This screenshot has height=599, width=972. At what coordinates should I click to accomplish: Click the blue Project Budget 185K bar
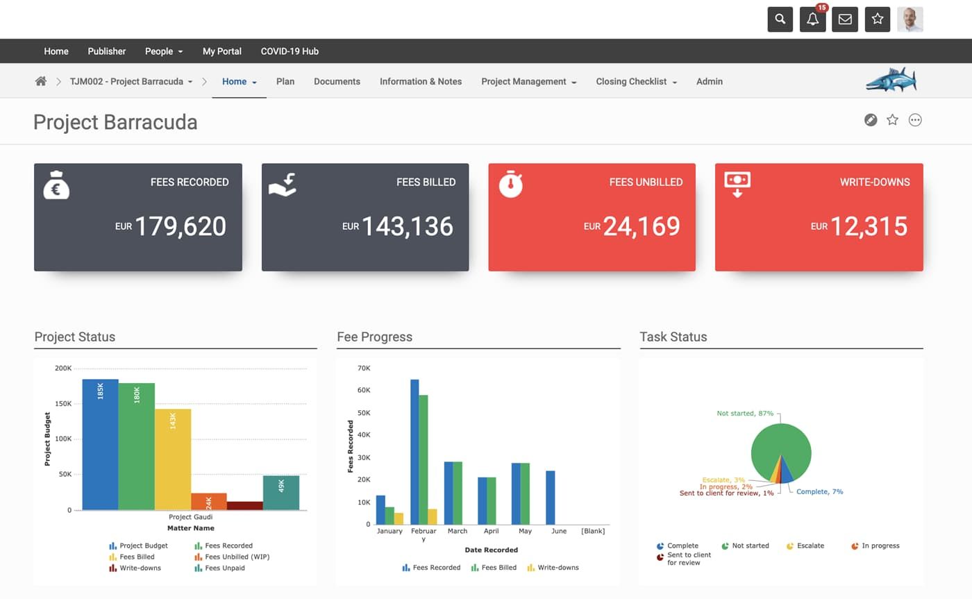coord(100,444)
